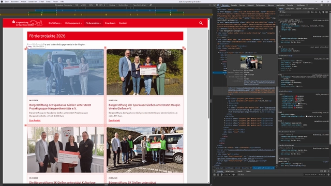Open the Computed tab in styles pane
Viewport: 331px width, 186px height.
tap(290, 9)
